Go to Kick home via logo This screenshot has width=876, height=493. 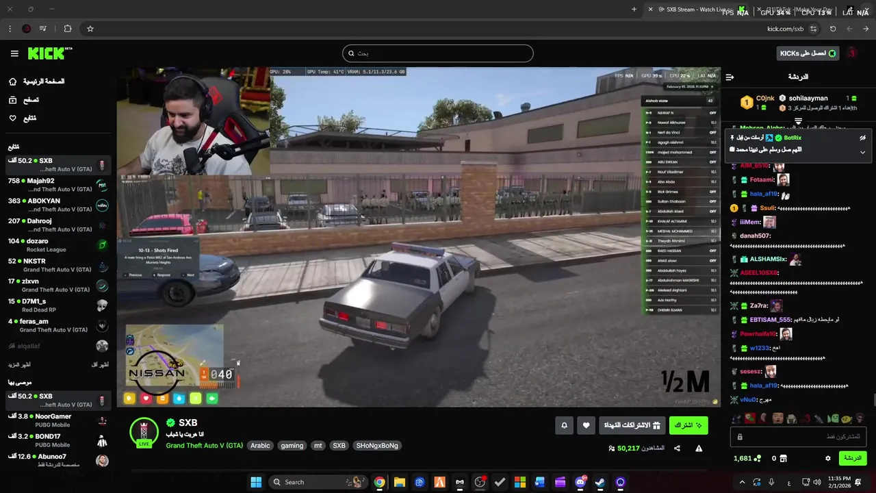49,53
